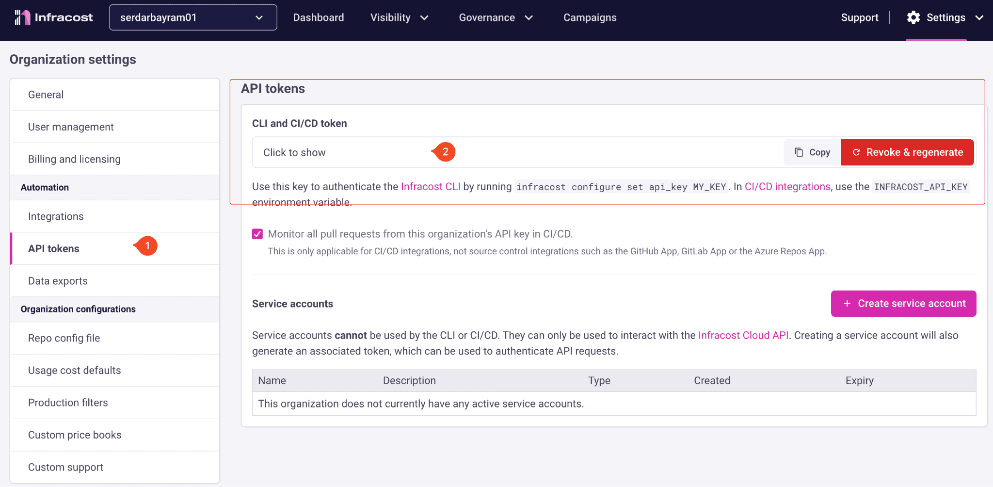Click the 'API tokens' panel heading
This screenshot has height=487, width=993.
(273, 88)
